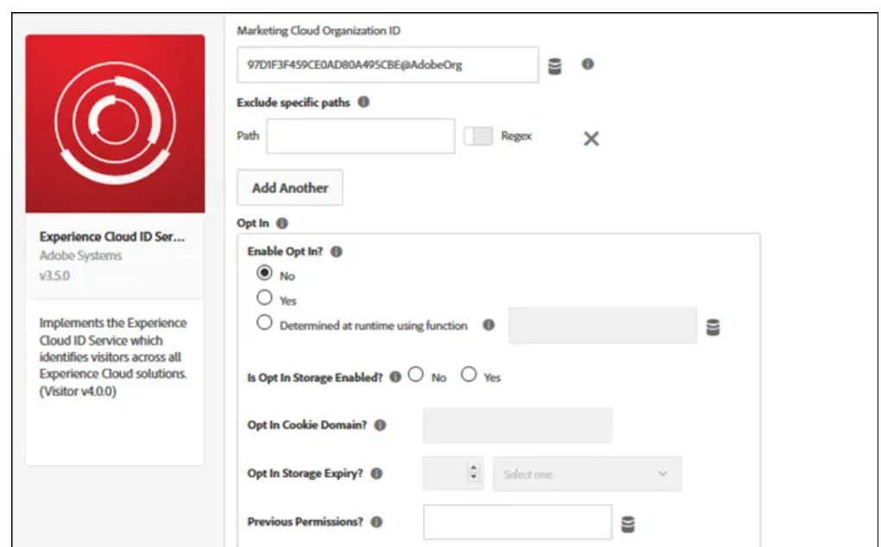Open the Select one expiry unit dropdown
881x547 pixels.
[x=587, y=474]
